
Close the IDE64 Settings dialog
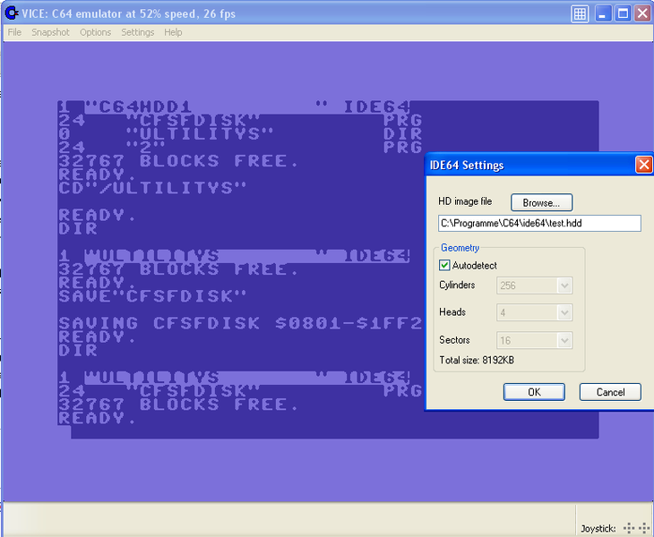coord(643,165)
